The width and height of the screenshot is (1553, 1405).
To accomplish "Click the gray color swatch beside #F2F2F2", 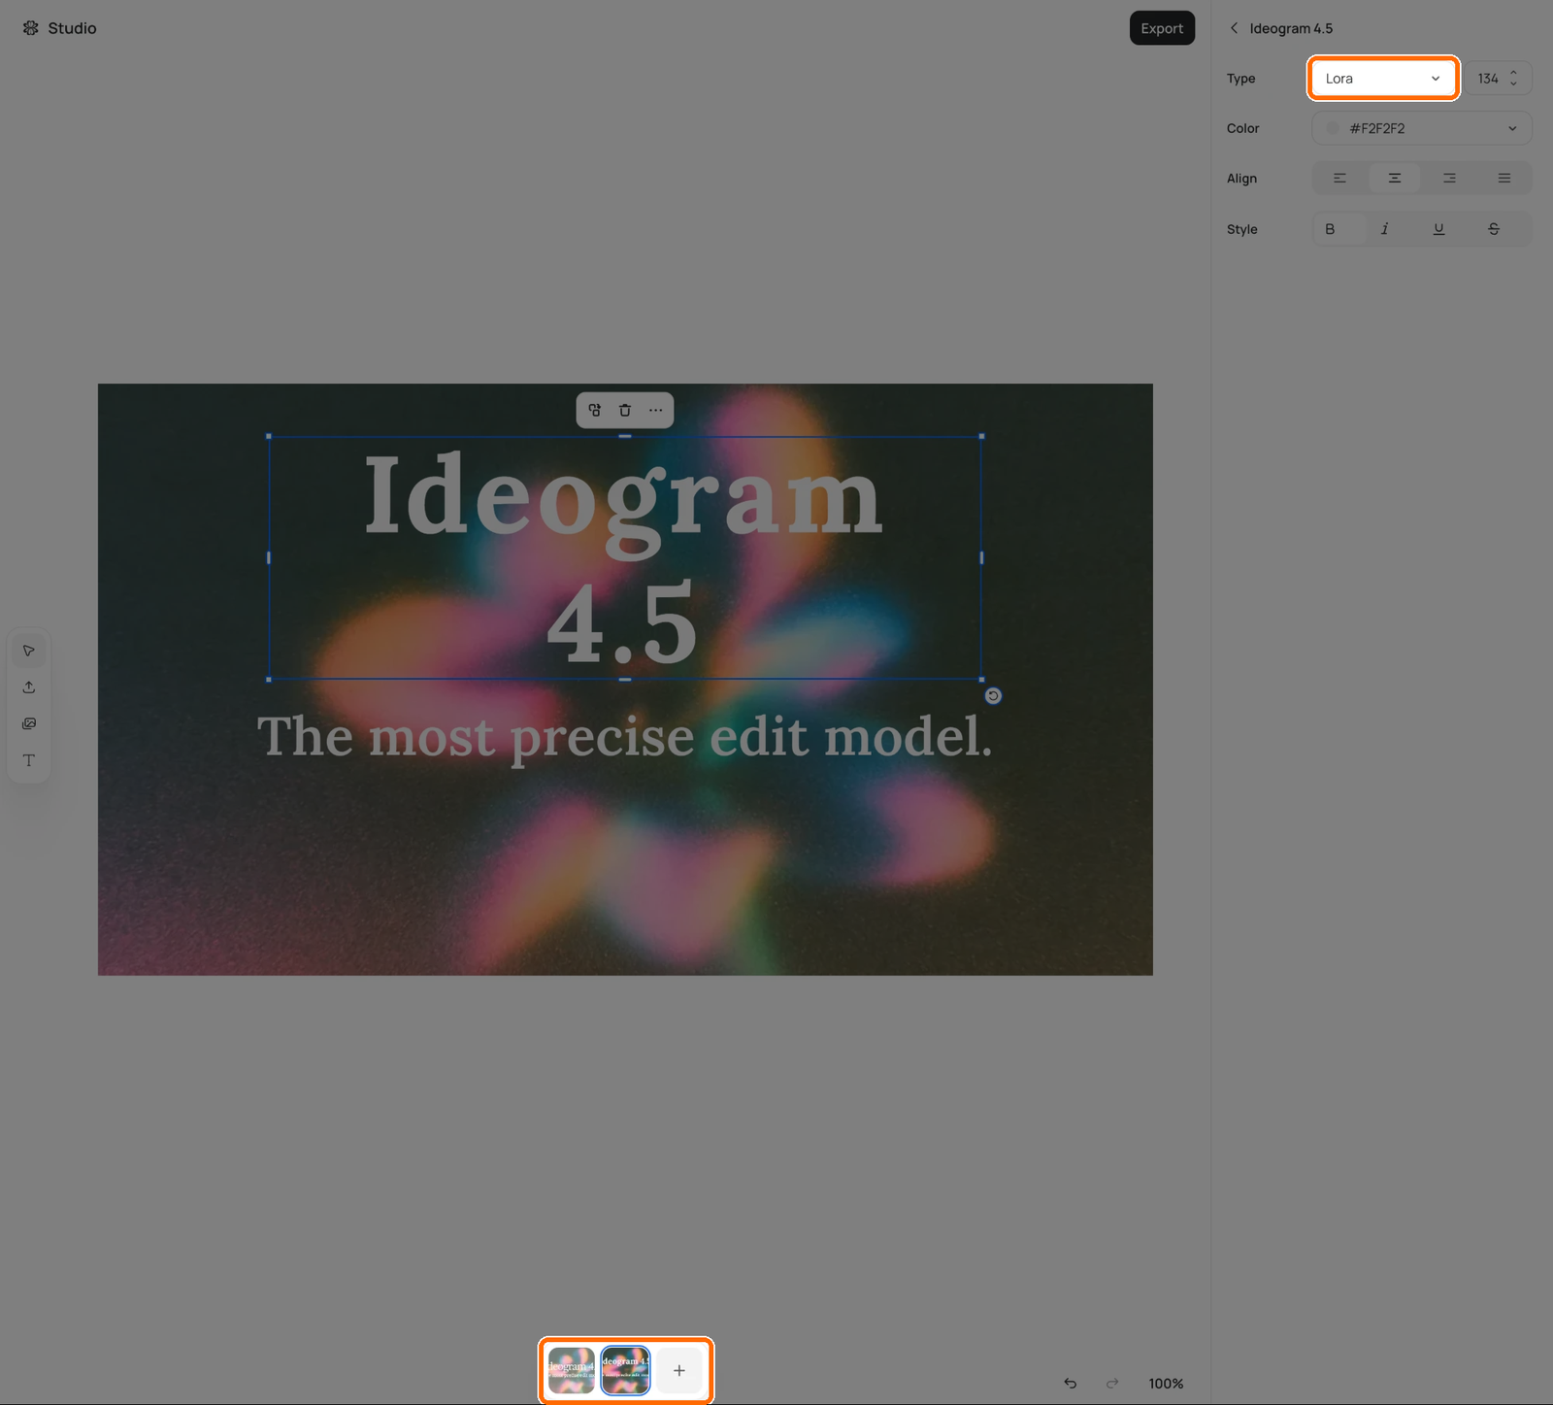I will coord(1333,128).
